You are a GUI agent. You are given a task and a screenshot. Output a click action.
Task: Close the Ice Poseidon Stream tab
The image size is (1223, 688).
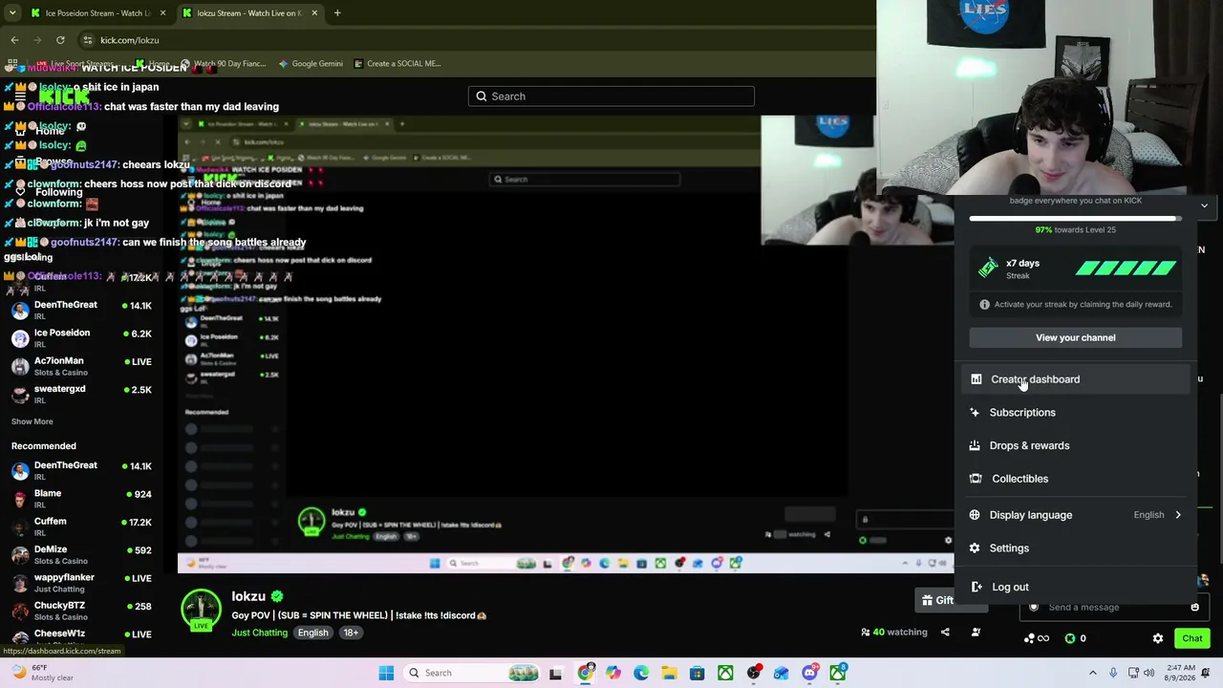click(x=162, y=13)
